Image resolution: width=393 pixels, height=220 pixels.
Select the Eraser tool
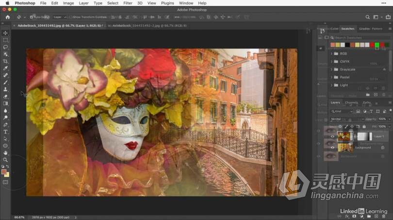click(x=5, y=96)
